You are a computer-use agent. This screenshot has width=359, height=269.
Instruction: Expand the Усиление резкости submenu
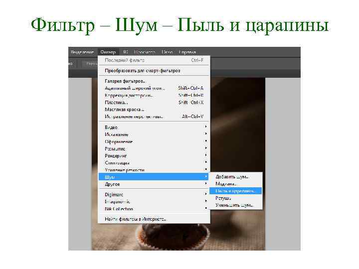(154, 170)
